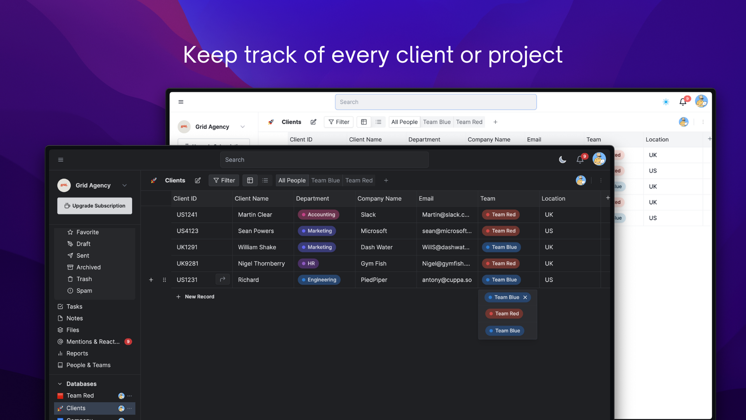Add new view with plus icon

tap(386, 180)
